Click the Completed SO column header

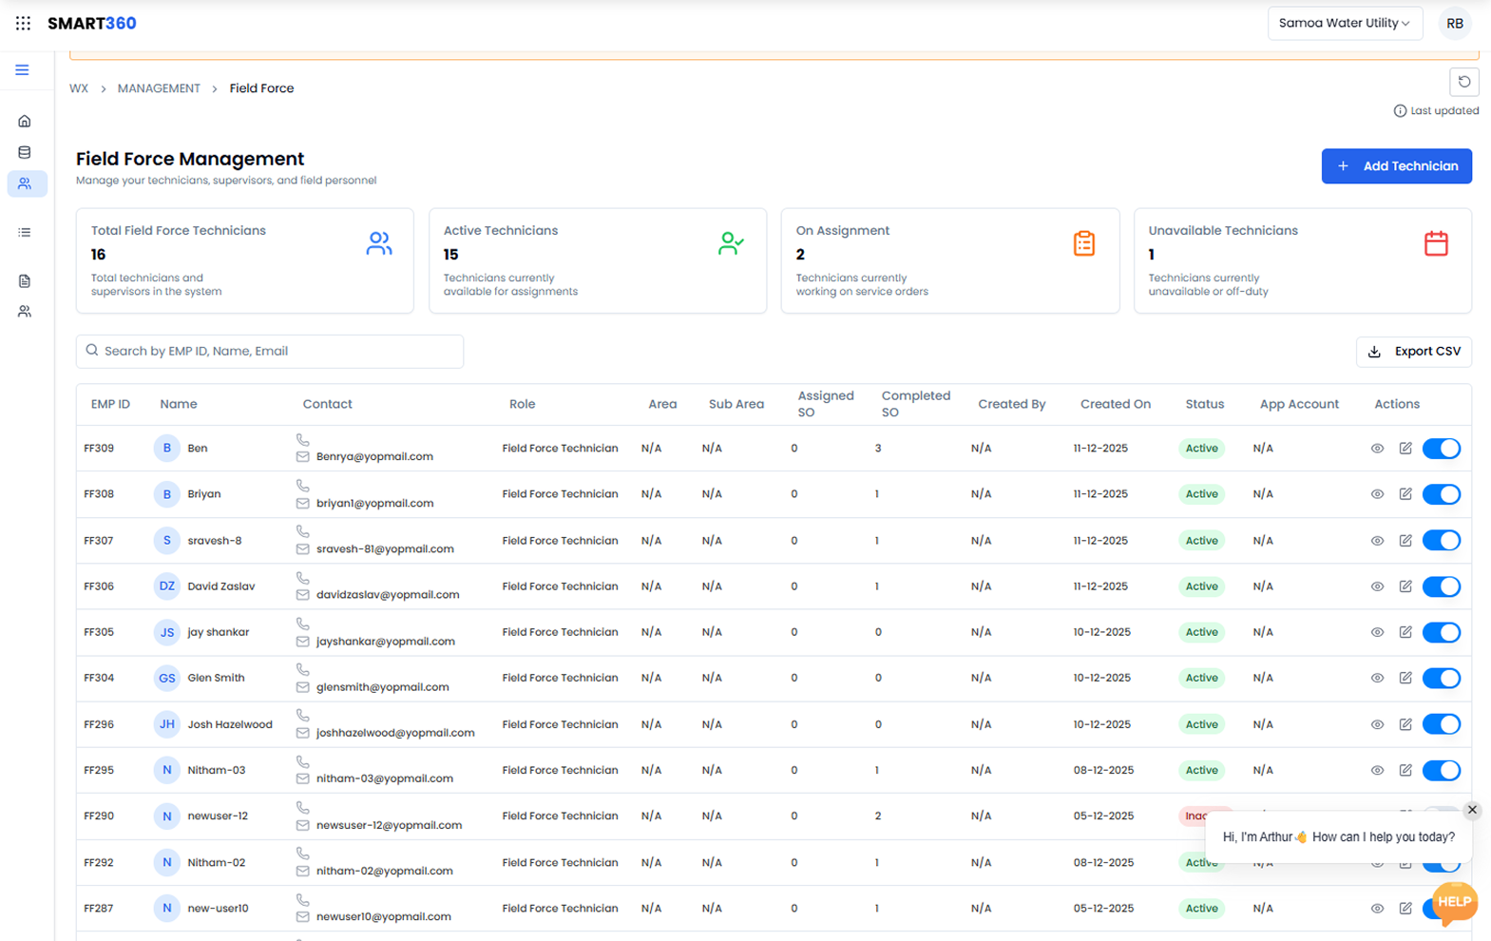pos(915,404)
